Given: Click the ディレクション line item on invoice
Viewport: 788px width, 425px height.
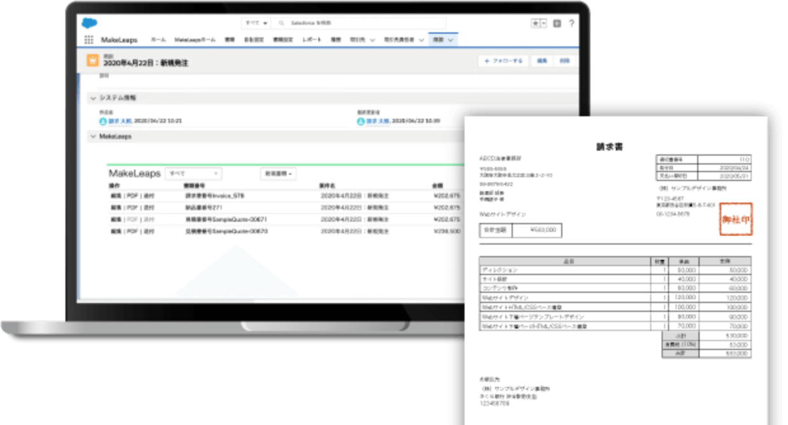Looking at the screenshot, I should [499, 270].
